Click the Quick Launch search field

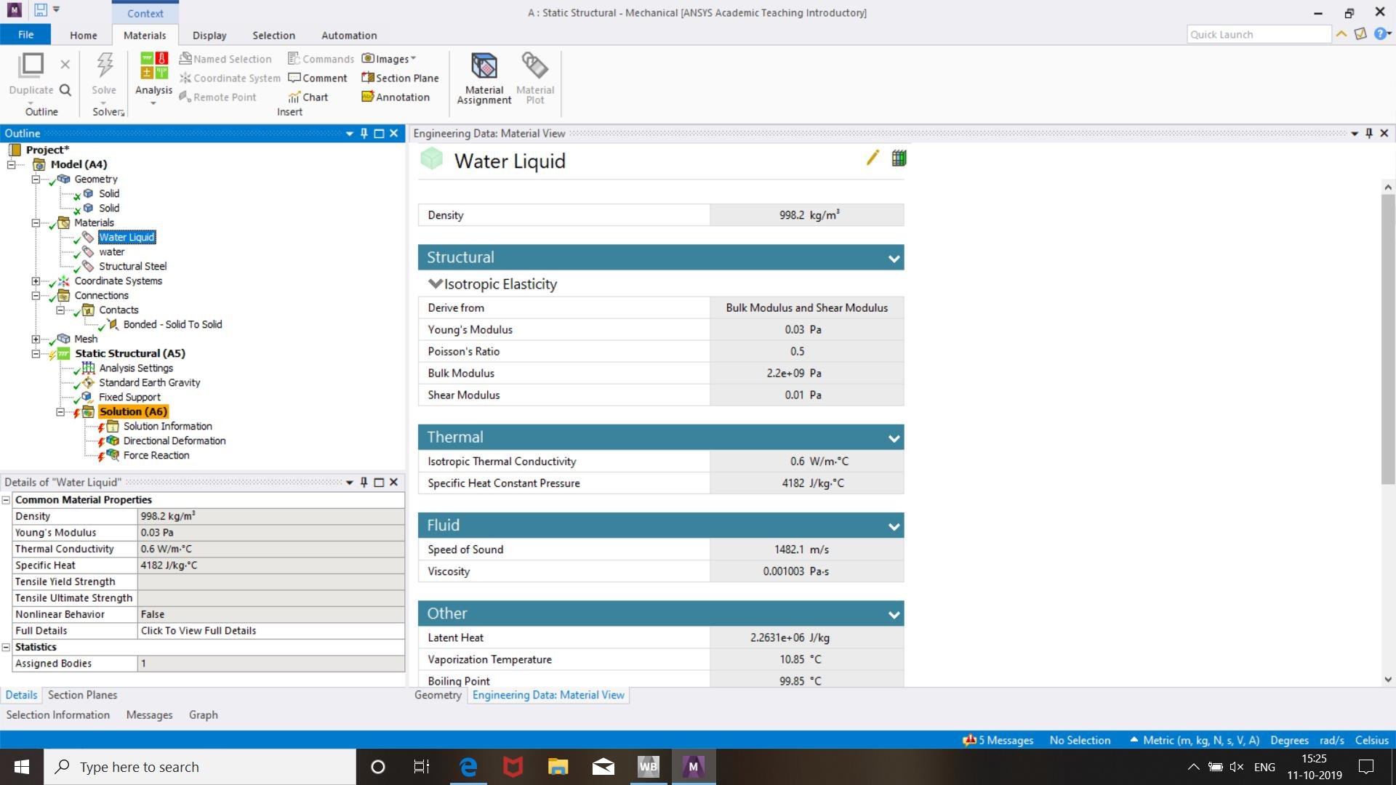pyautogui.click(x=1258, y=34)
